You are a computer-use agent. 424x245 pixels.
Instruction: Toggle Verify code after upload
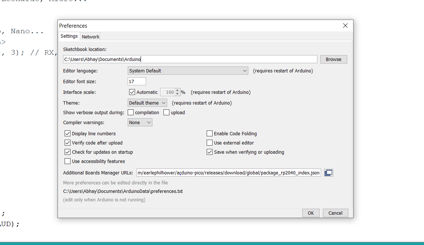[67, 143]
